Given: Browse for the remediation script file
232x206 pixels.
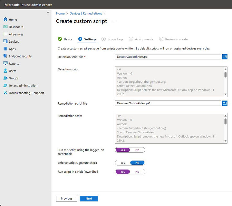Looking at the screenshot, I should pyautogui.click(x=225, y=103).
